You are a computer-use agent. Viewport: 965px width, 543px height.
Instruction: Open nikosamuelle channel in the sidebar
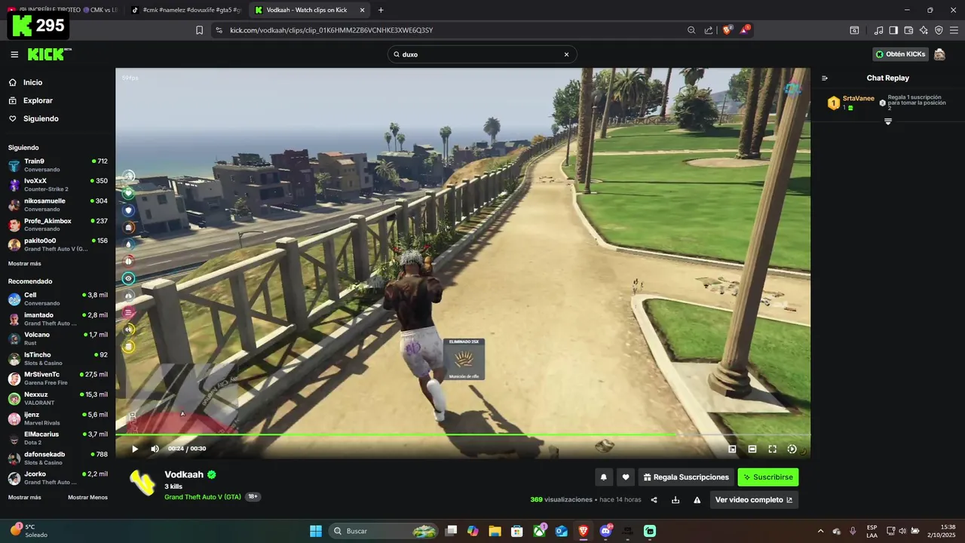click(57, 204)
